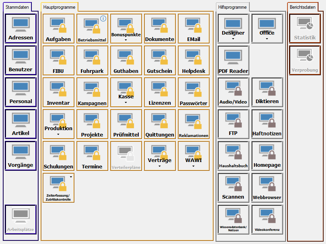Open the Audio/Video utility
The image size is (326, 244).
[233, 92]
